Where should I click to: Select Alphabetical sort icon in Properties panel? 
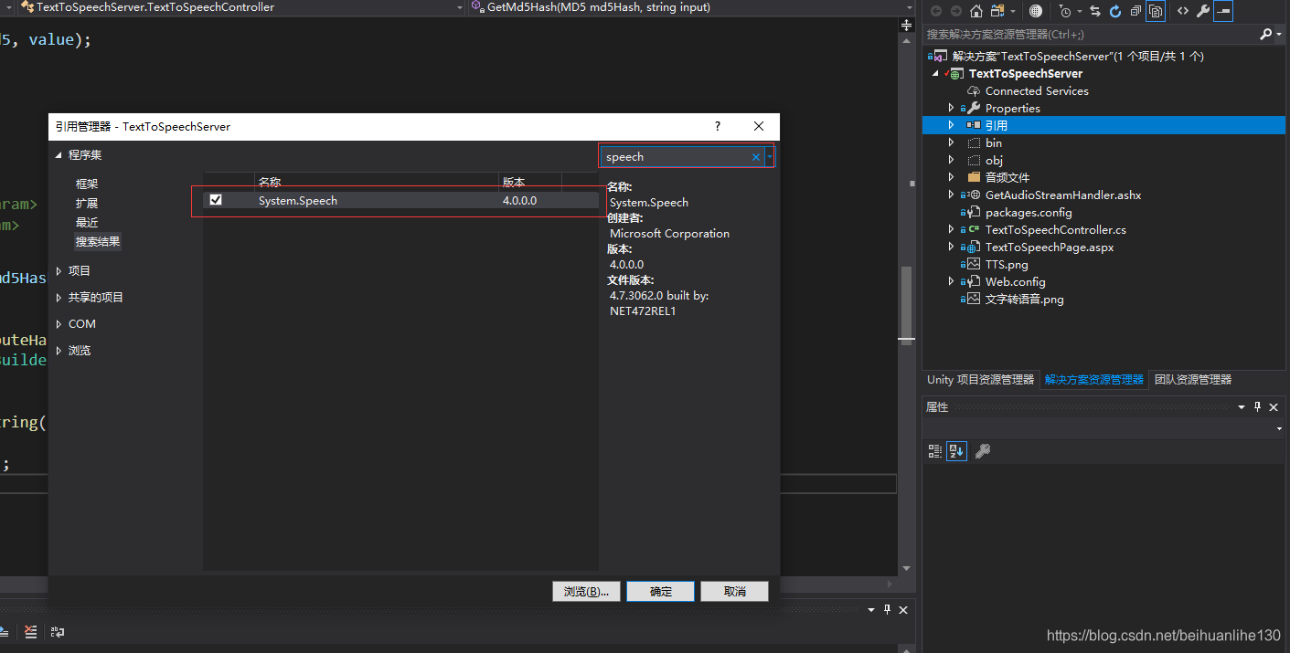956,450
